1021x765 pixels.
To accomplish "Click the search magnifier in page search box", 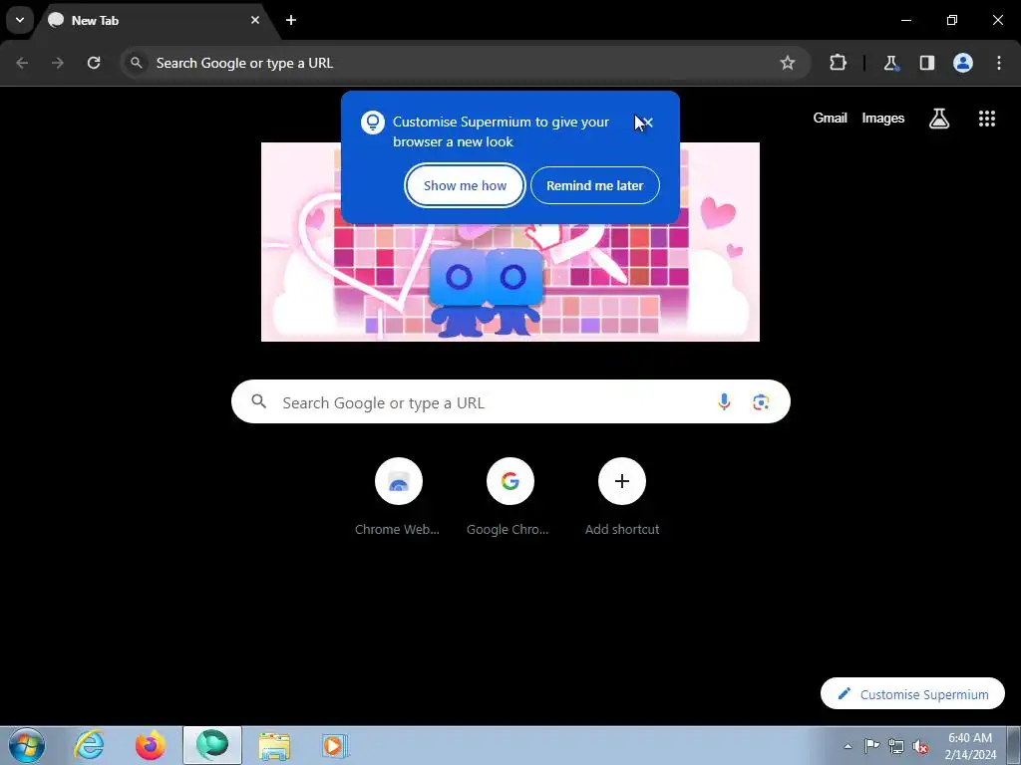I will (258, 401).
